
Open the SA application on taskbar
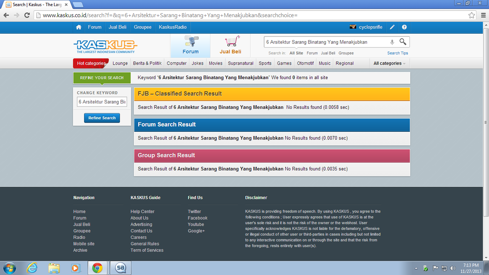point(121,268)
